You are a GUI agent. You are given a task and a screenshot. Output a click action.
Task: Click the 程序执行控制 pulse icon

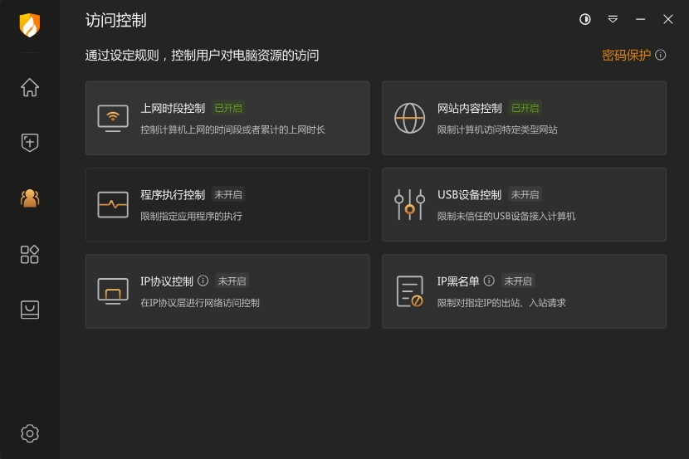click(113, 205)
